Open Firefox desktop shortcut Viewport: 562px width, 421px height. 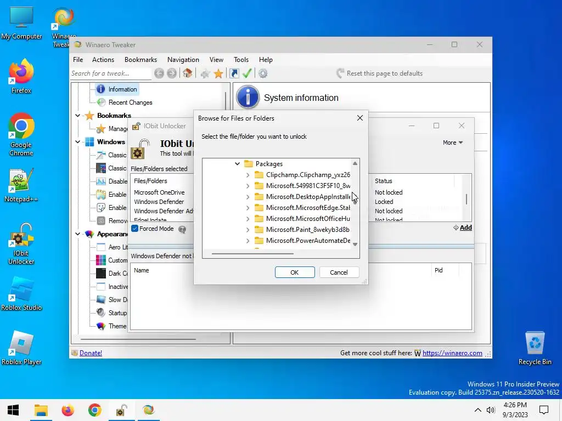(21, 76)
